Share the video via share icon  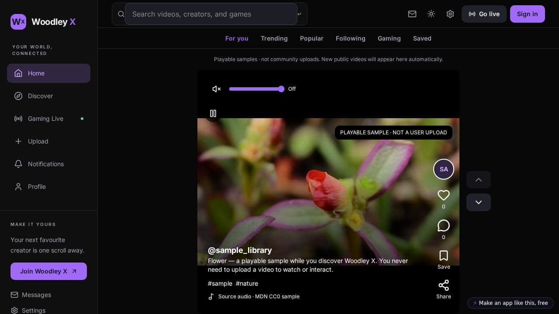444,285
